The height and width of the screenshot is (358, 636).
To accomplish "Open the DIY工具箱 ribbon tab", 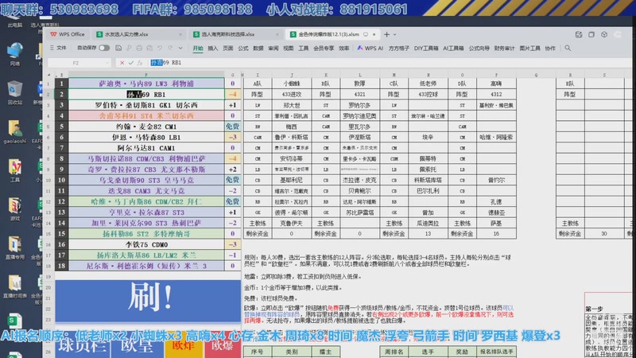I will tap(426, 49).
